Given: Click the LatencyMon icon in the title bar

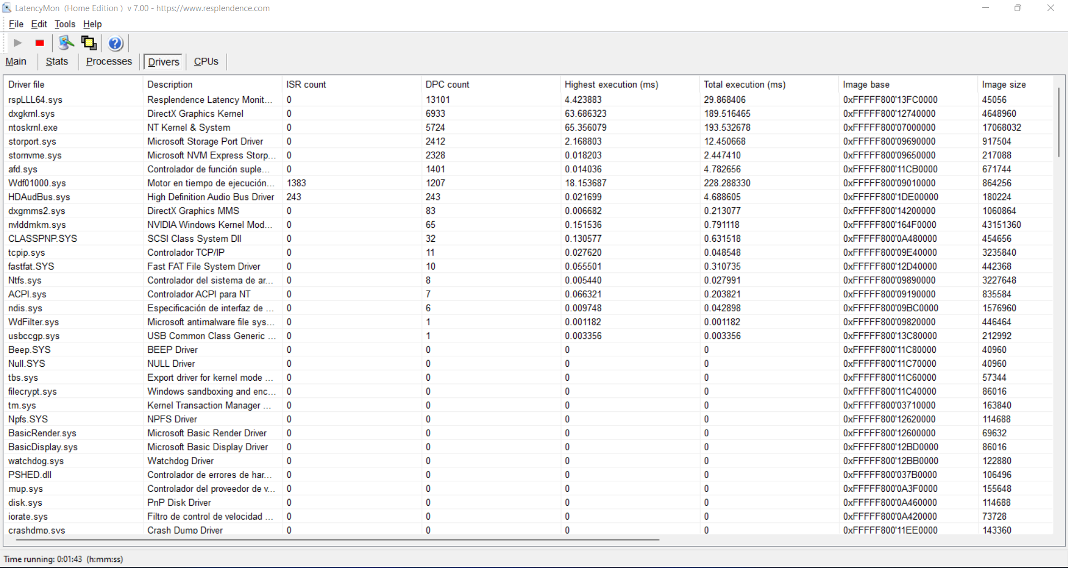Looking at the screenshot, I should tap(6, 8).
